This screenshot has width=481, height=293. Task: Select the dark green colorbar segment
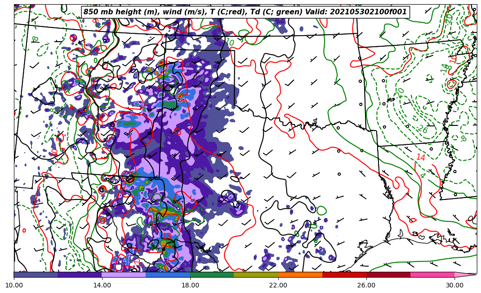click(x=212, y=274)
